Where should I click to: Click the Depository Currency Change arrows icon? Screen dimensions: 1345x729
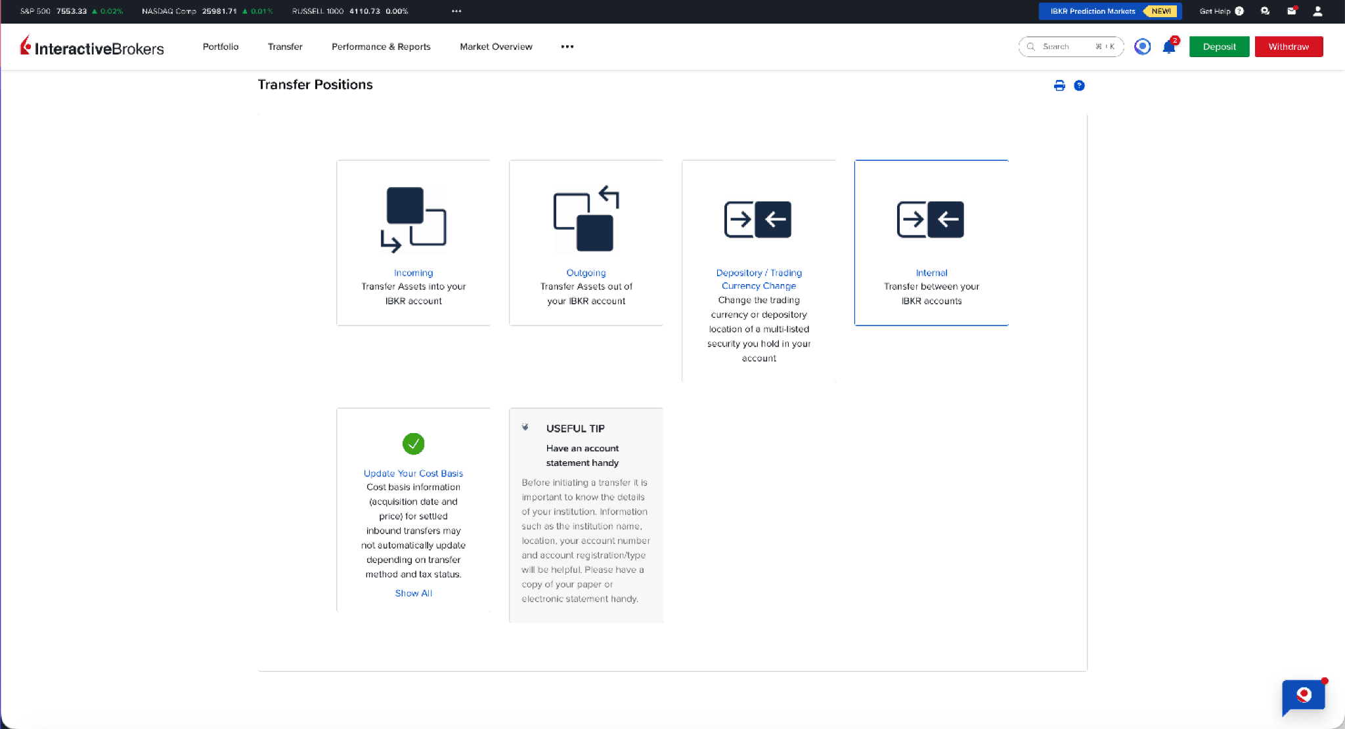click(x=758, y=219)
